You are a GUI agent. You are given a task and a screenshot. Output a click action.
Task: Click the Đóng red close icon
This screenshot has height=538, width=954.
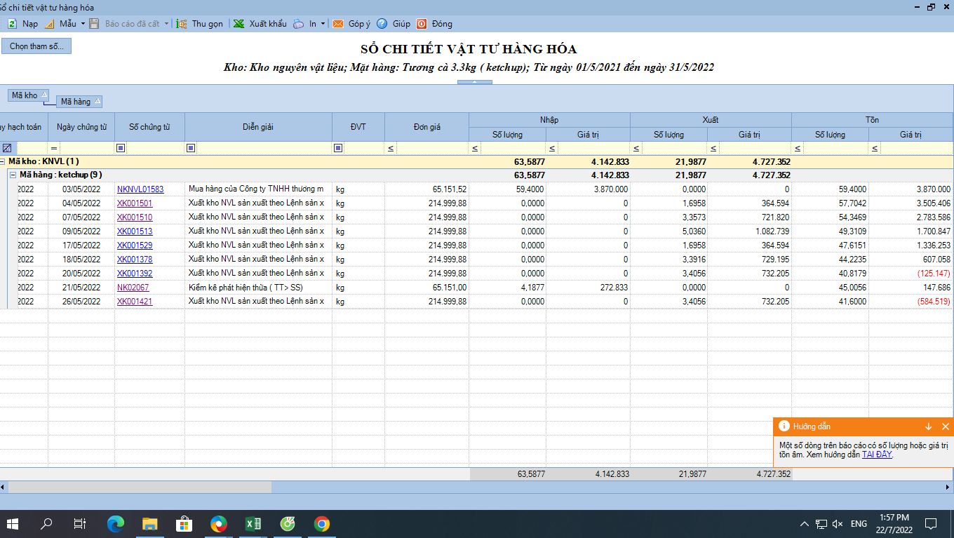pos(422,24)
